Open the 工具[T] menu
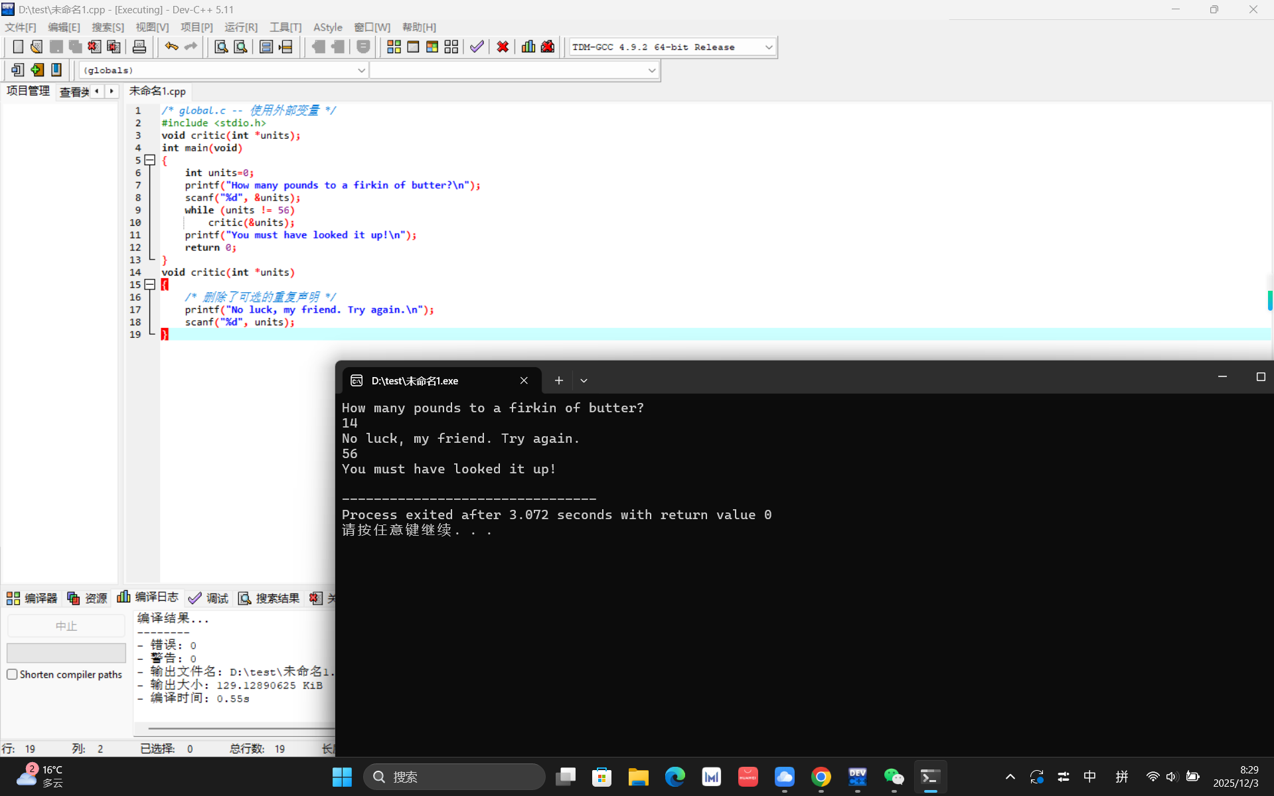The height and width of the screenshot is (796, 1274). tap(285, 27)
